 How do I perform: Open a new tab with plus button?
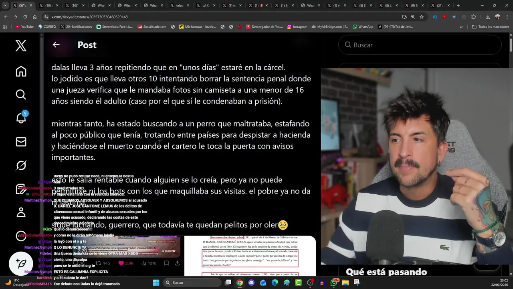pos(458,6)
